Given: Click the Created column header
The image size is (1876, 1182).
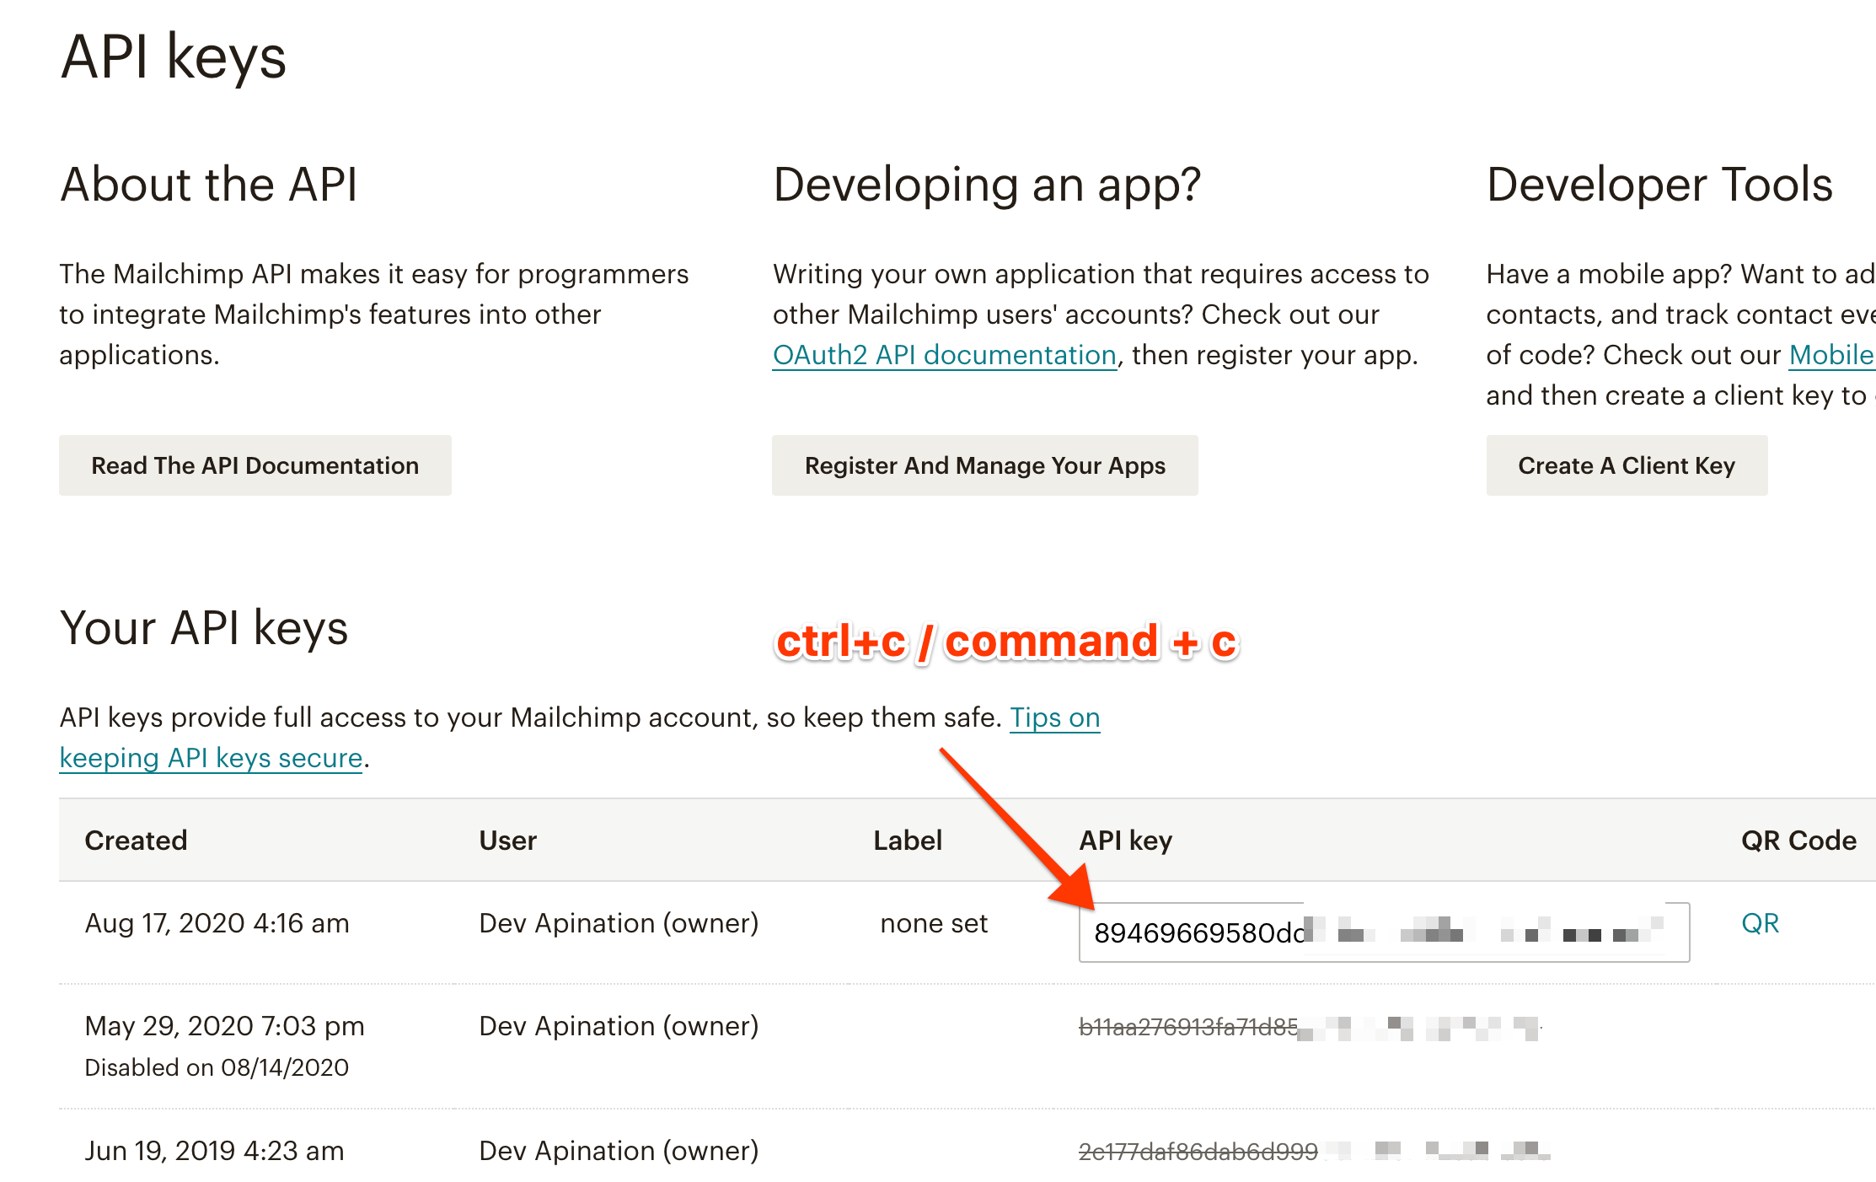Looking at the screenshot, I should (x=136, y=841).
